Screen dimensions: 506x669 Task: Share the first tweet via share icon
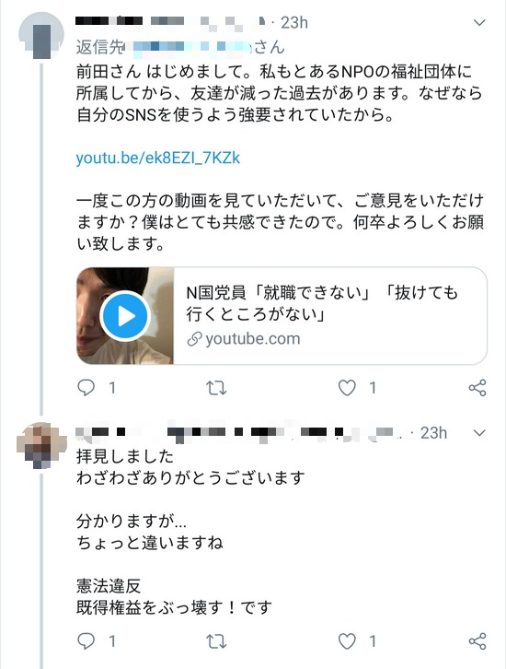pos(477,388)
